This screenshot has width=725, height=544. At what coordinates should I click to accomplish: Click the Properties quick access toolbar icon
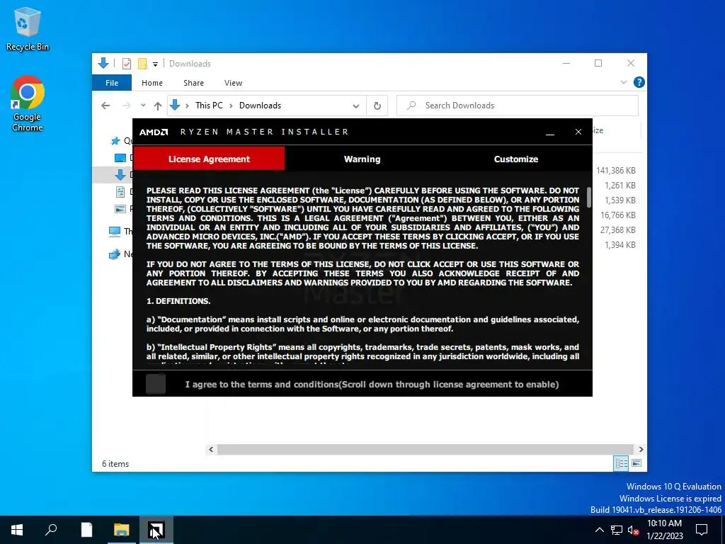(127, 64)
